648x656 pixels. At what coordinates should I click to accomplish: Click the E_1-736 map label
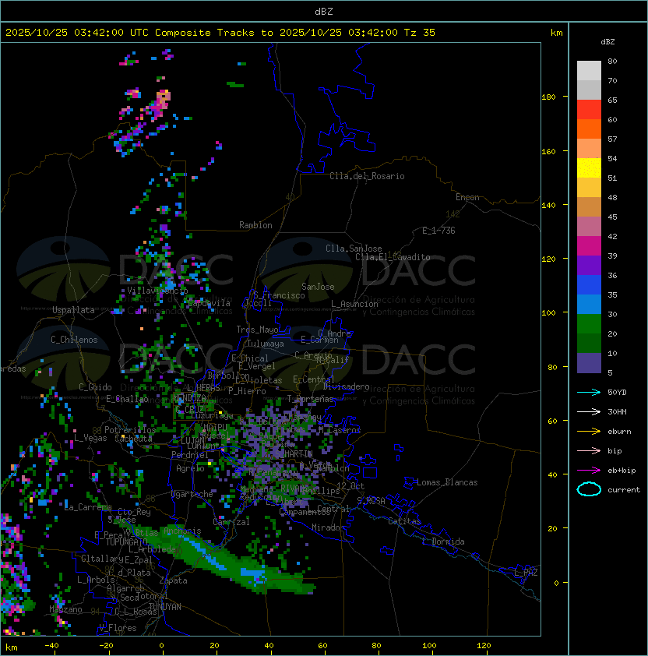438,231
